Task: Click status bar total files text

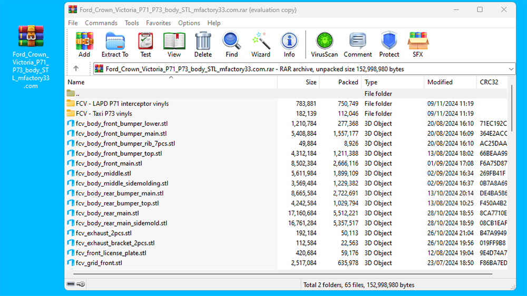Action: [358, 285]
